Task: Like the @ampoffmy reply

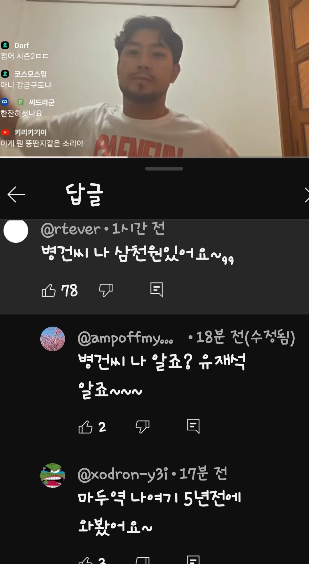Action: point(85,427)
